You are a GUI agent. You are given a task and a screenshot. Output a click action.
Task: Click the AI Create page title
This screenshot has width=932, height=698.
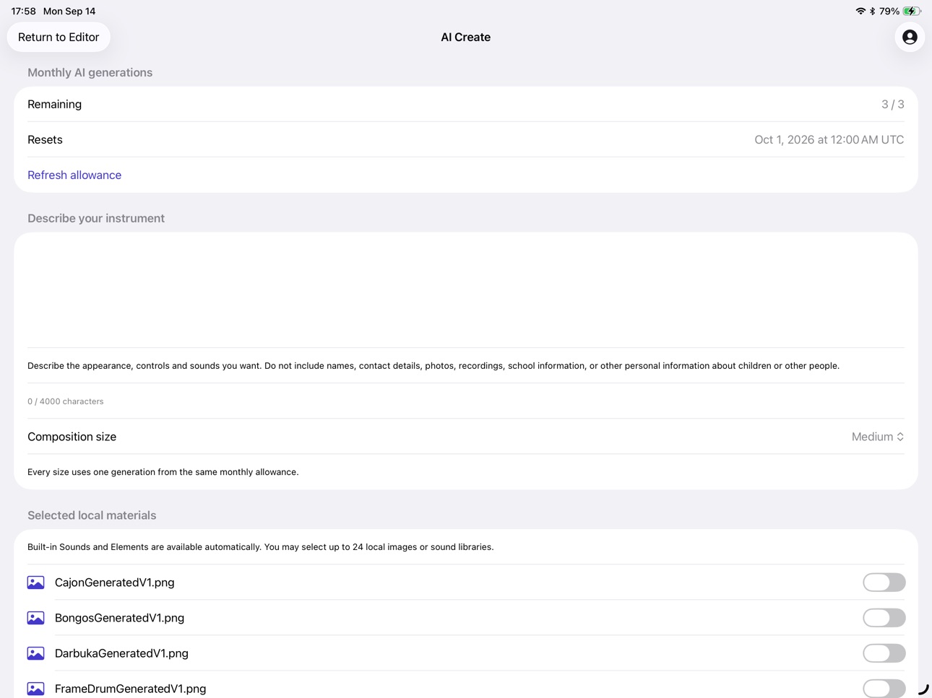465,37
